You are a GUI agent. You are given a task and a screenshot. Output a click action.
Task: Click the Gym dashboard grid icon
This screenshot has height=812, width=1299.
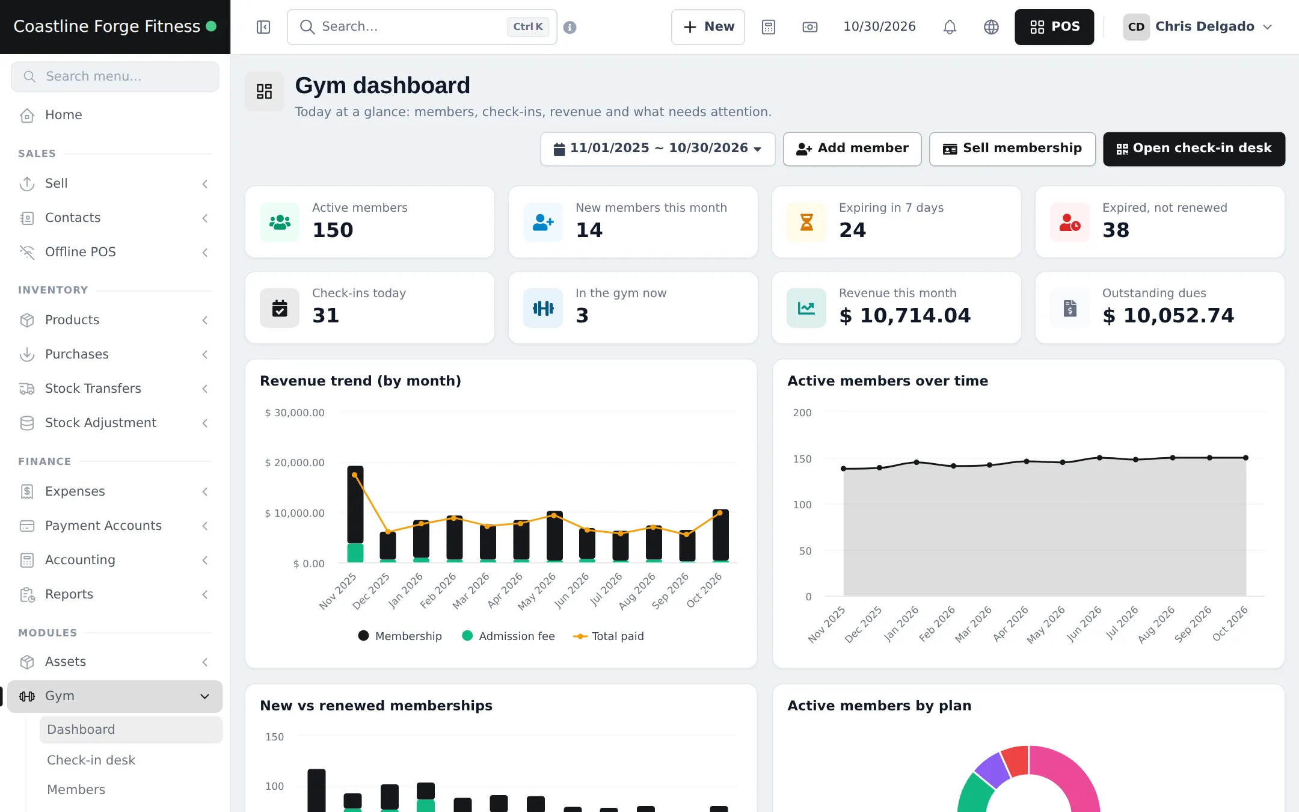coord(264,91)
